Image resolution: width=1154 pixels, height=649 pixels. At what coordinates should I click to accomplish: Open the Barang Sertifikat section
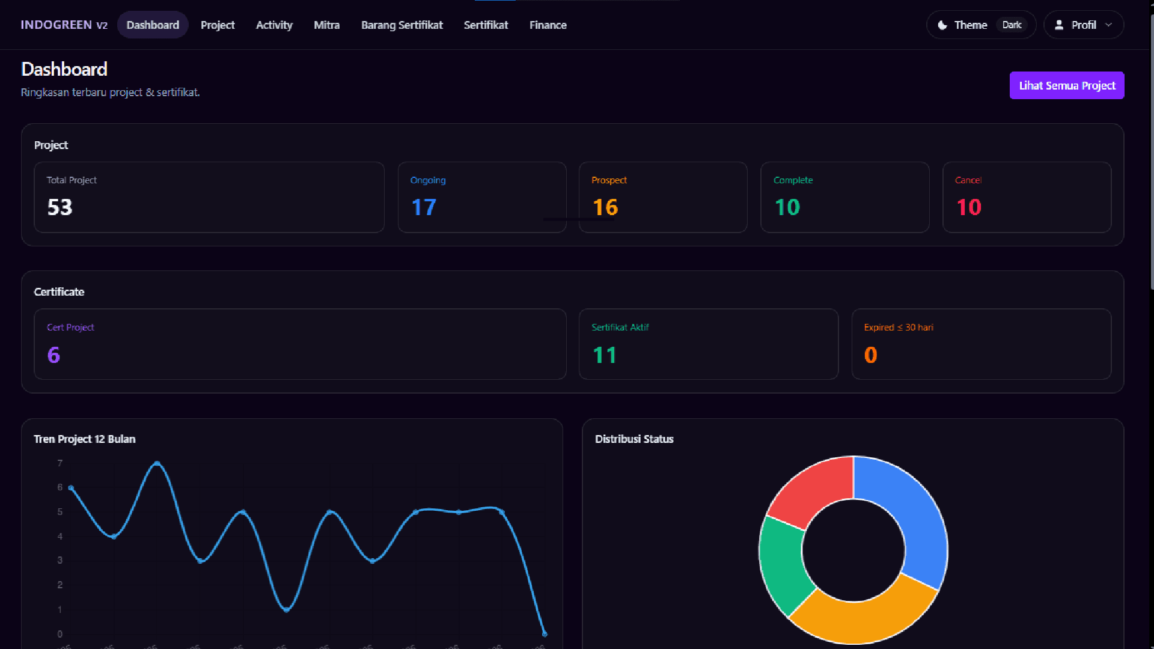point(401,25)
